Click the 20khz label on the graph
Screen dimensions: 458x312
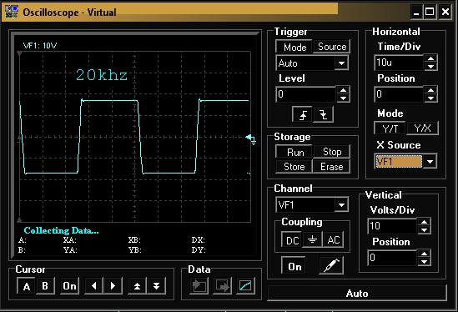click(101, 75)
